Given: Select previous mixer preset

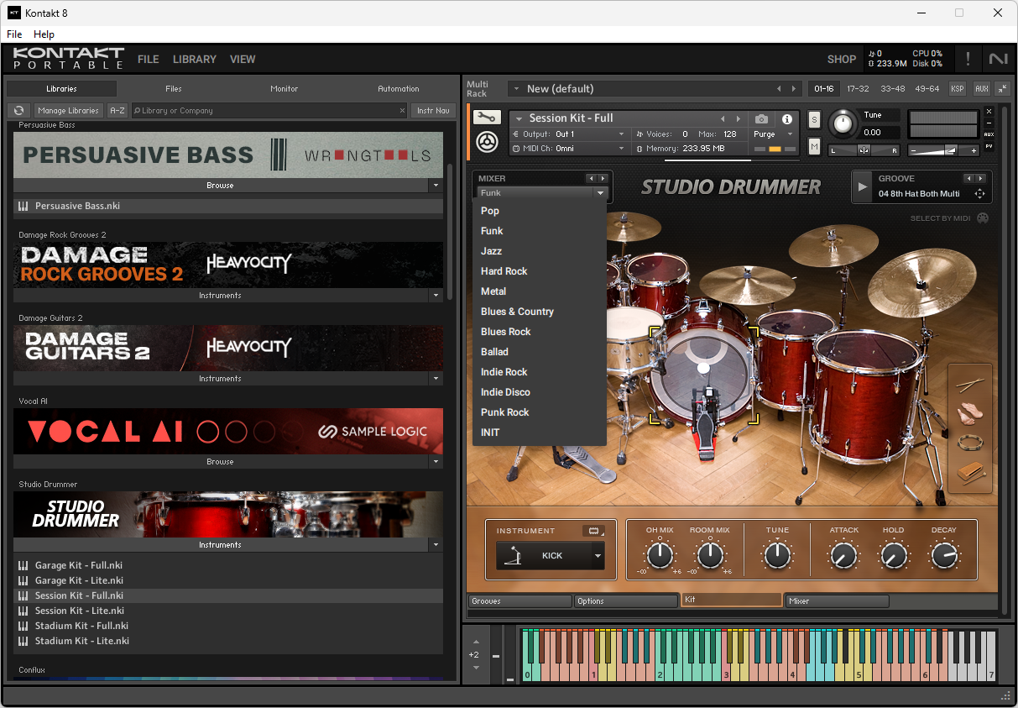Looking at the screenshot, I should click(x=591, y=178).
